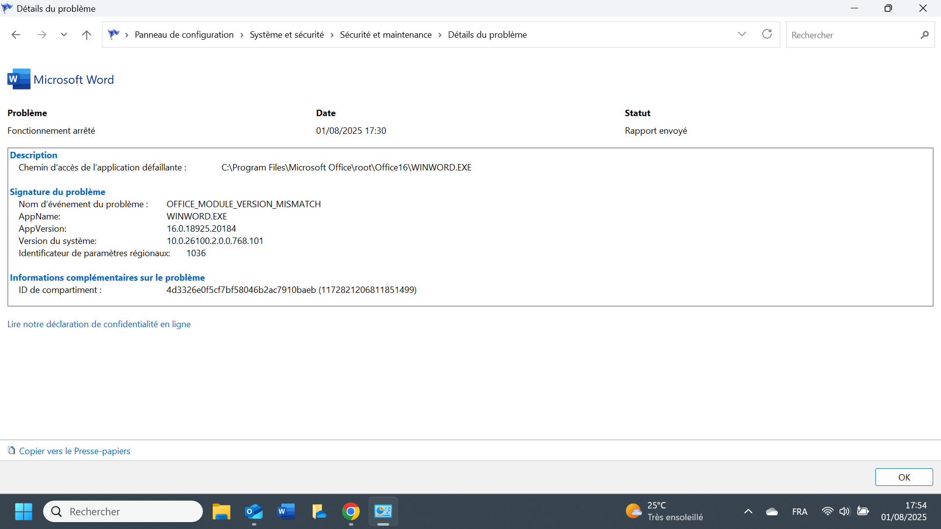Open Panneau de configuration breadcrumb
This screenshot has height=529, width=941.
click(x=184, y=35)
